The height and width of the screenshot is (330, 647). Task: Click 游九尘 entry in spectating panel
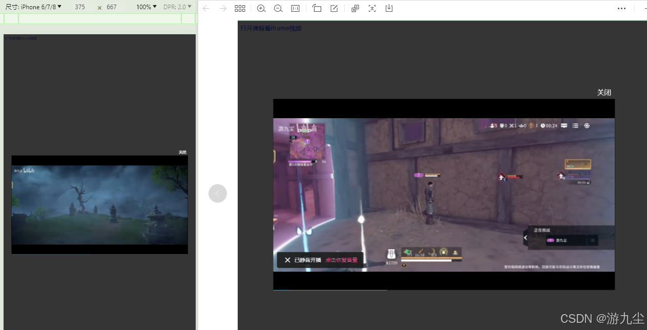click(571, 240)
